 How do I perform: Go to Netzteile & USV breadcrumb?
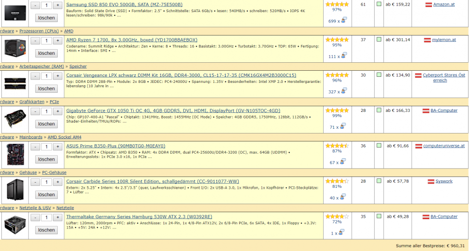[35, 207]
